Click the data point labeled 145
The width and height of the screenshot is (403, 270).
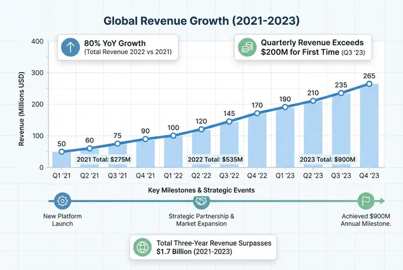pyautogui.click(x=230, y=122)
